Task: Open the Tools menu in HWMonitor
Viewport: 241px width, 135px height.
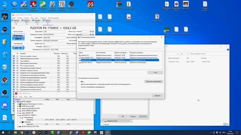Action: (x=26, y=97)
